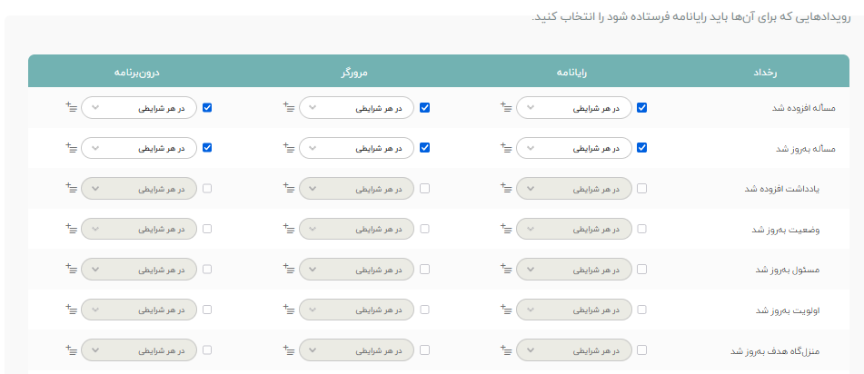Enable درون‌برنامه checkbox for اولویت به‌روز شد
The width and height of the screenshot is (864, 374).
(207, 310)
